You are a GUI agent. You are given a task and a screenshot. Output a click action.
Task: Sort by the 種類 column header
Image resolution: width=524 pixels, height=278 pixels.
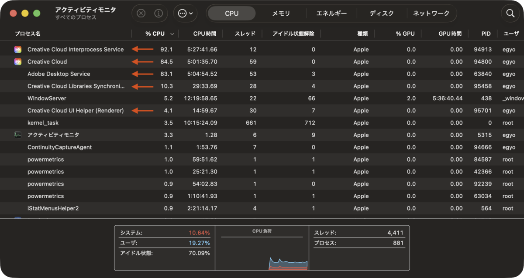click(x=363, y=34)
